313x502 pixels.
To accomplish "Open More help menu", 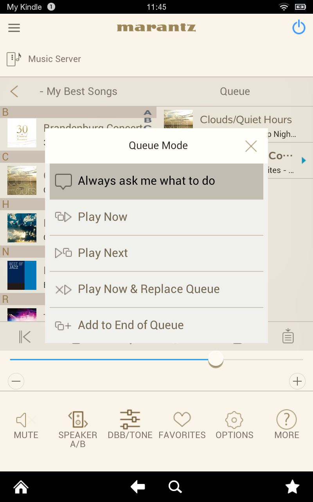I will pos(286,424).
